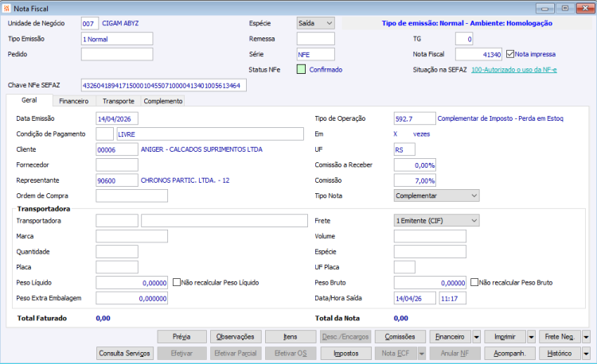Viewport: 597px width, 364px height.
Task: Click the Marca field
Action: 131,236
